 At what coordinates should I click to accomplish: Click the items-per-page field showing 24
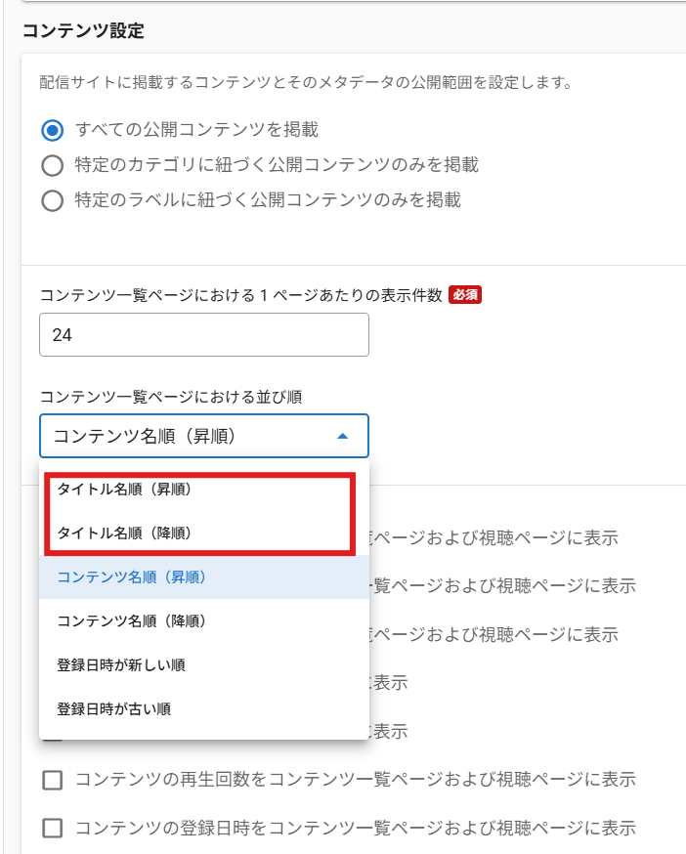[x=203, y=335]
